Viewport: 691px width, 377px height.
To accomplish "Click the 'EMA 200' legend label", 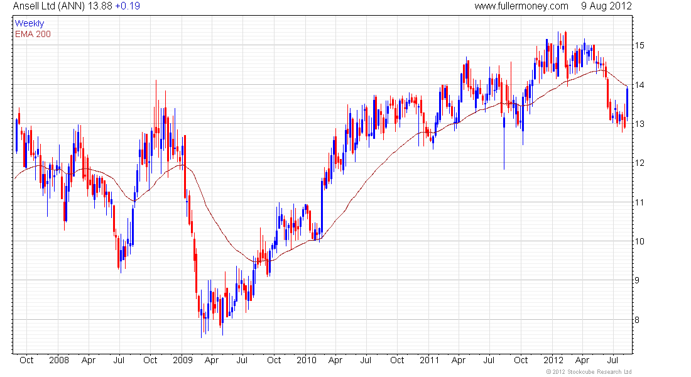I will pos(33,35).
